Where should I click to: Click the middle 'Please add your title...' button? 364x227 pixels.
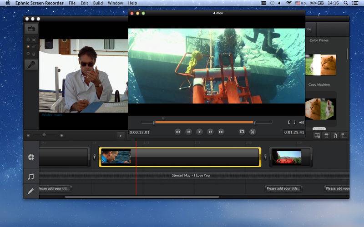(283, 188)
